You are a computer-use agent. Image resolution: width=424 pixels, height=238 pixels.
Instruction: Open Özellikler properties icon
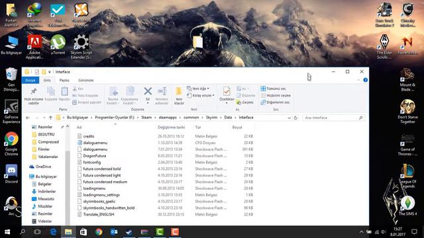click(227, 91)
